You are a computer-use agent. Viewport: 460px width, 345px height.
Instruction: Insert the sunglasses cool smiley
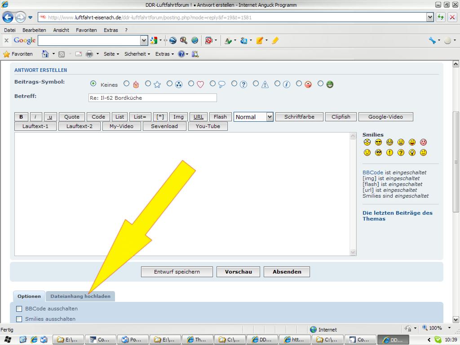coord(378,142)
